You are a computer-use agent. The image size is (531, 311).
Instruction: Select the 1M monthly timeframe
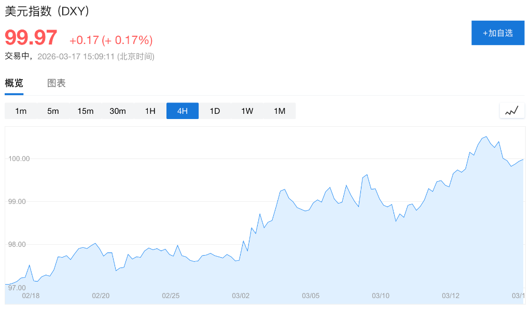pyautogui.click(x=280, y=111)
